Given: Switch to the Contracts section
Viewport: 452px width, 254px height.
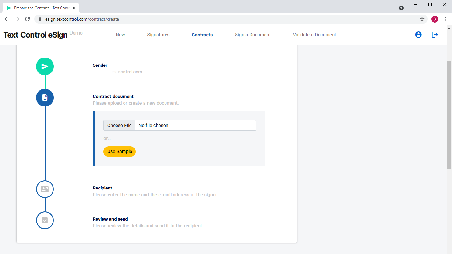Looking at the screenshot, I should (202, 35).
